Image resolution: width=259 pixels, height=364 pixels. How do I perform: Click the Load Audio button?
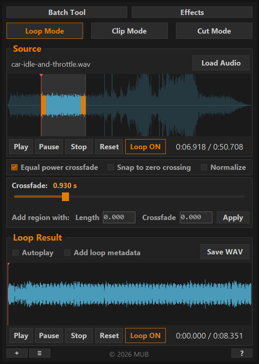[221, 63]
